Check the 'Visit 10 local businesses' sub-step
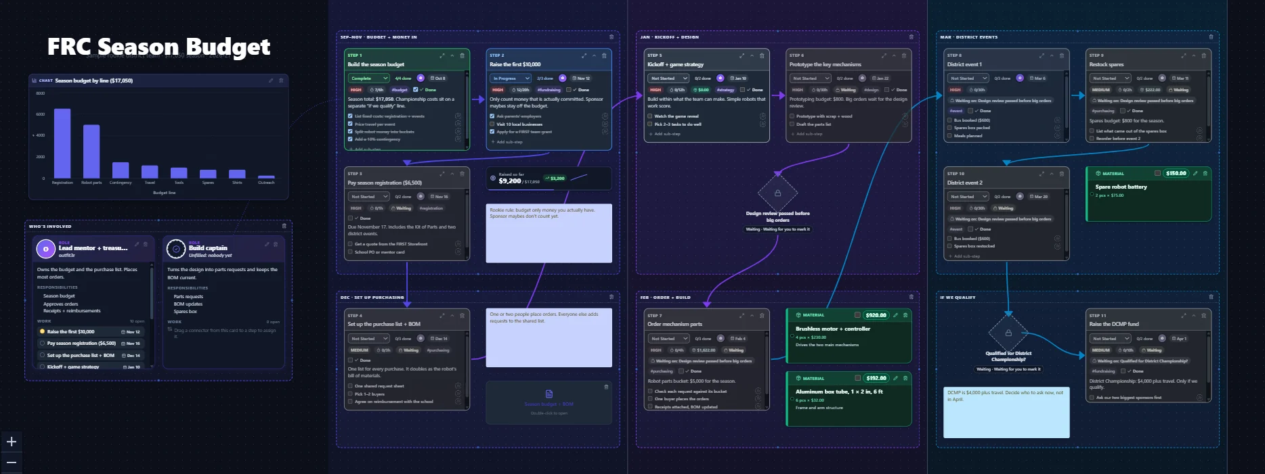The height and width of the screenshot is (474, 1265). coord(492,124)
